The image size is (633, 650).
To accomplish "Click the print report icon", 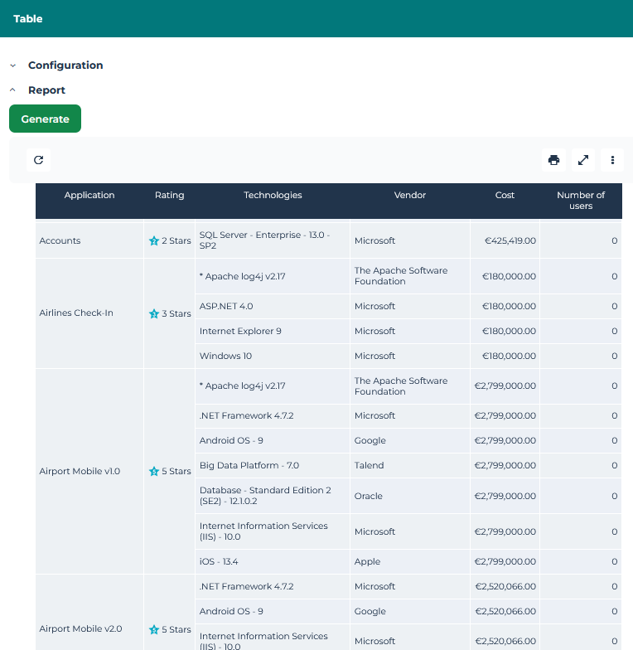I will pos(553,160).
